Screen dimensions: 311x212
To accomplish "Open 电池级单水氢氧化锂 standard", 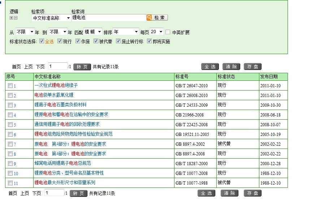I will click(x=54, y=95).
